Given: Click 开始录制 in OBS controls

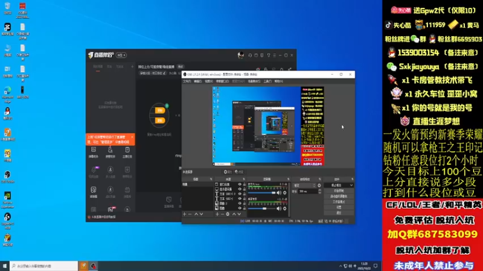Looking at the screenshot, I should coord(339,191).
